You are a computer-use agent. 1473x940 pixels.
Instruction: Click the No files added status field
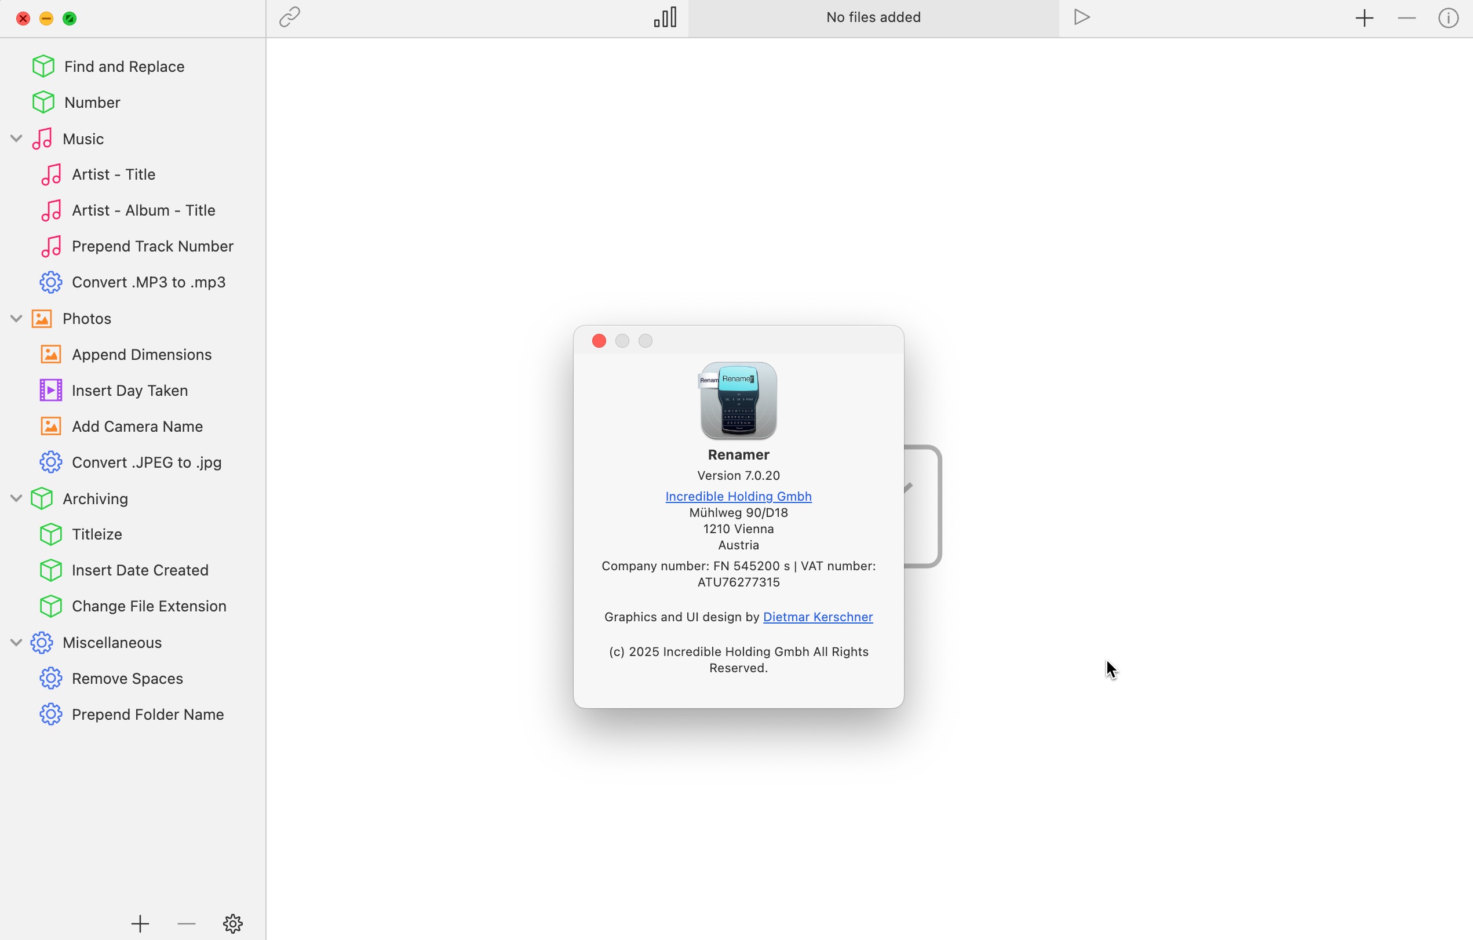(873, 17)
